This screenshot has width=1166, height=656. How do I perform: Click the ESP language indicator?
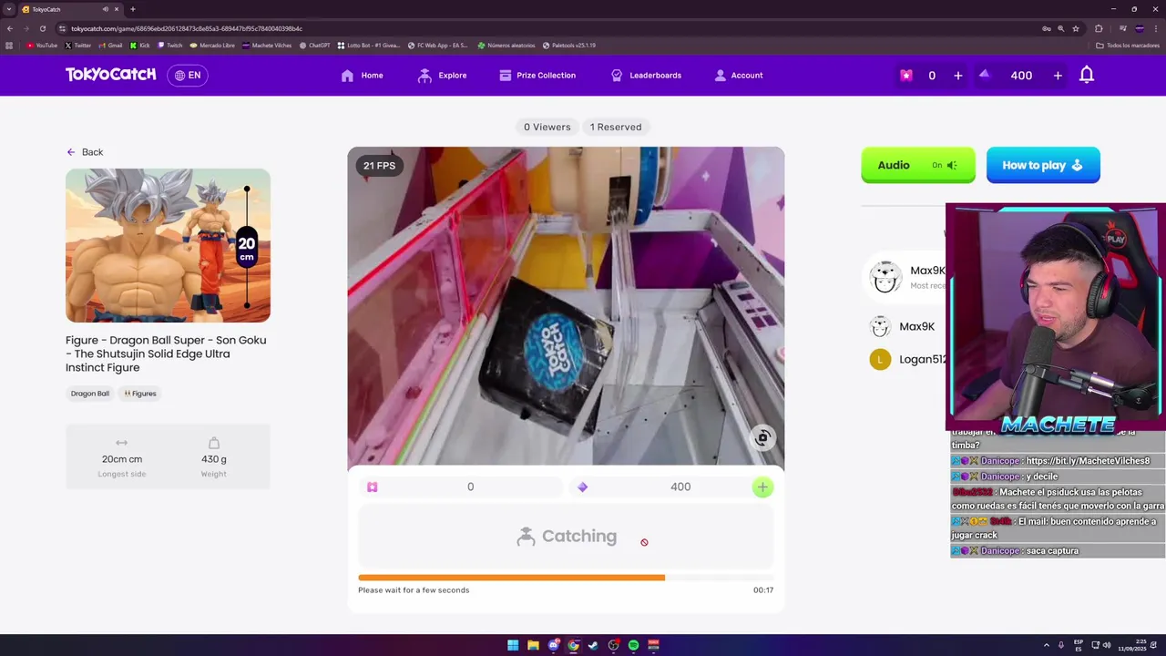coord(1079,645)
